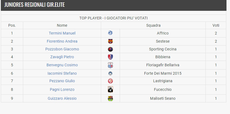Click the Forte Dei Marmi 2015 logo

click(110, 73)
